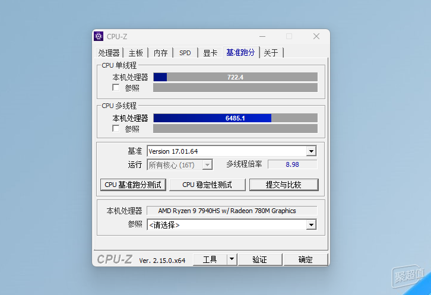
Task: Click the Ver. 2.15.0.x64 version text
Action: coord(162,261)
